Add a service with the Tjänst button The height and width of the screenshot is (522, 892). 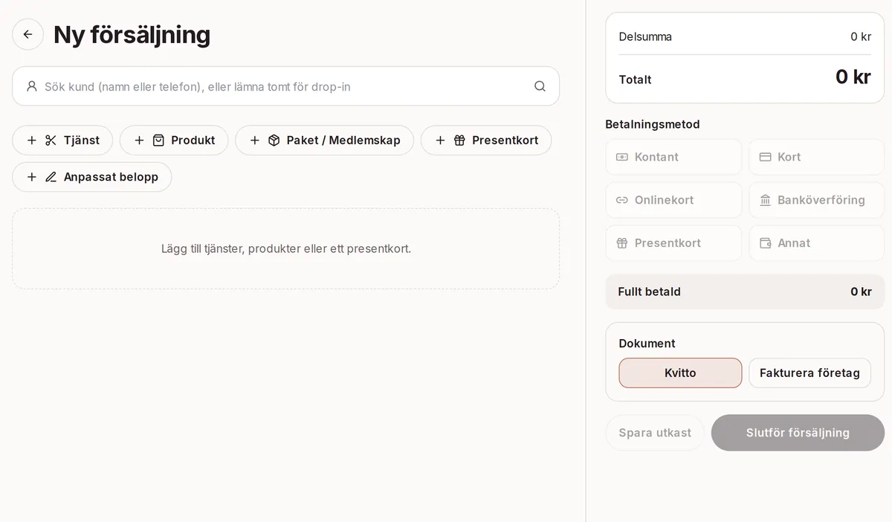pos(62,140)
